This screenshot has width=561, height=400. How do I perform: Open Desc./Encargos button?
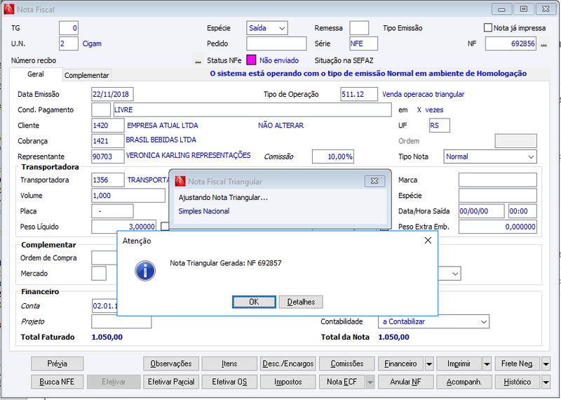[x=288, y=364]
